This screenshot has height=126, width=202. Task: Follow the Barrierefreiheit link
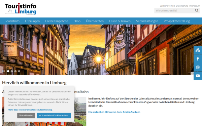tap(167, 6)
